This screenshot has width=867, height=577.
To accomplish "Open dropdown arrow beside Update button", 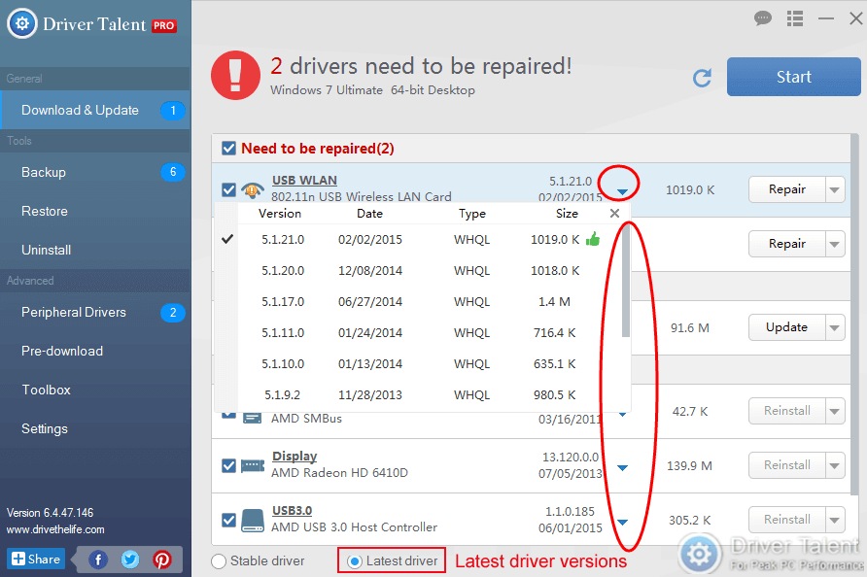I will [834, 327].
